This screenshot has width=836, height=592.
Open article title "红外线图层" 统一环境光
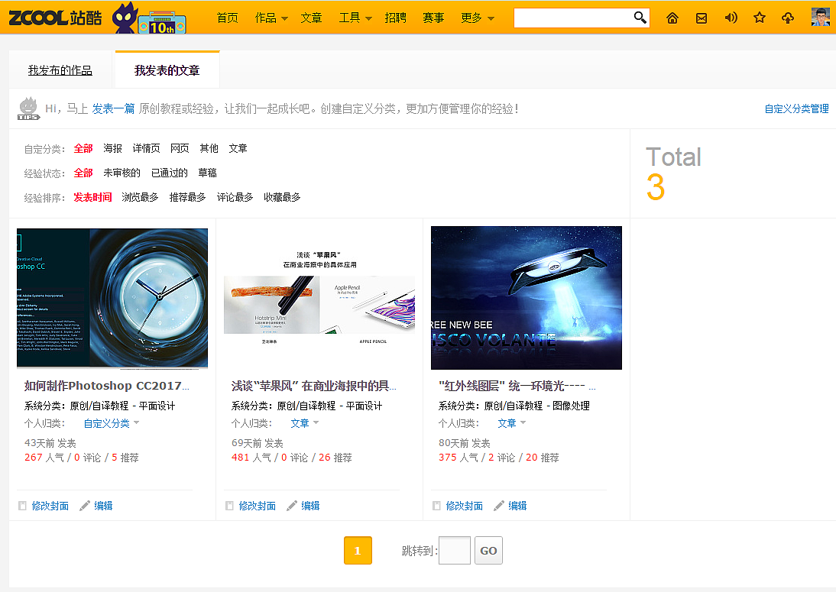(517, 386)
